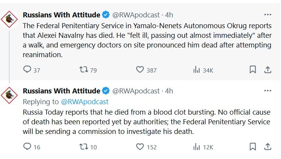Share the second tweet

click(x=268, y=147)
